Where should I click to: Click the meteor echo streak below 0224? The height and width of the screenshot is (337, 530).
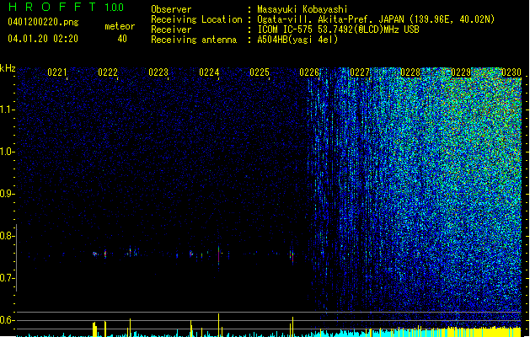219,255
